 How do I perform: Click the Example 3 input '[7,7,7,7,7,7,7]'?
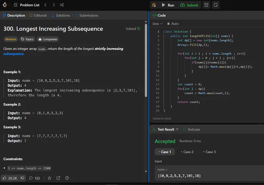click(52, 136)
